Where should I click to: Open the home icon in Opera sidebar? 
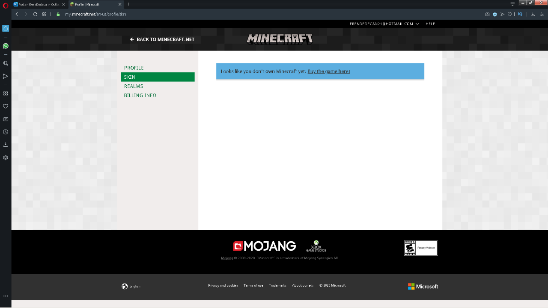(x=6, y=28)
